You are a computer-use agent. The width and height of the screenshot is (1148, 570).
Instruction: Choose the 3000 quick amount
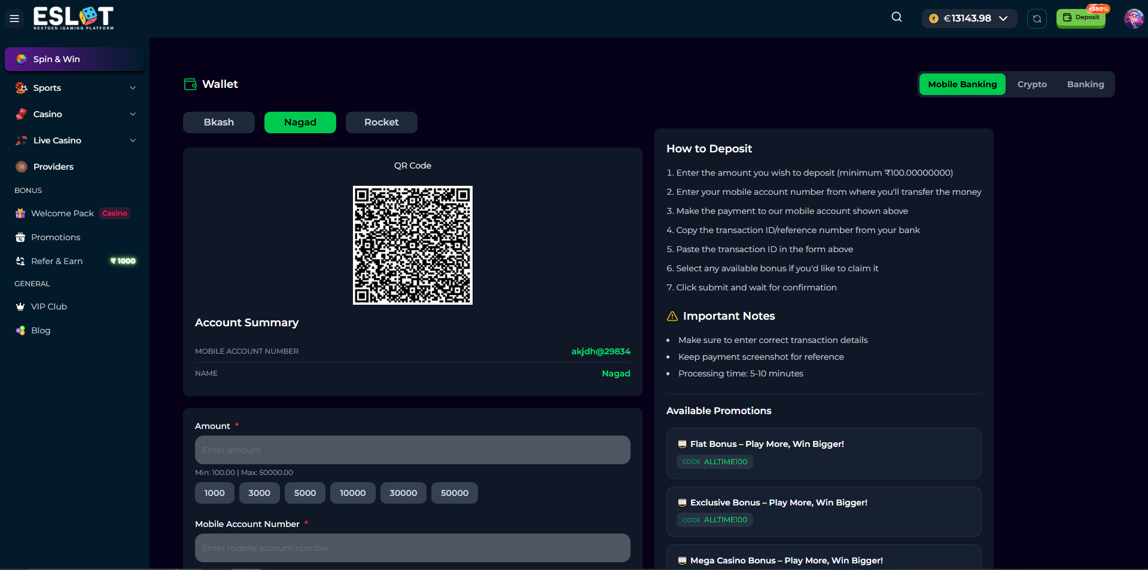tap(259, 493)
